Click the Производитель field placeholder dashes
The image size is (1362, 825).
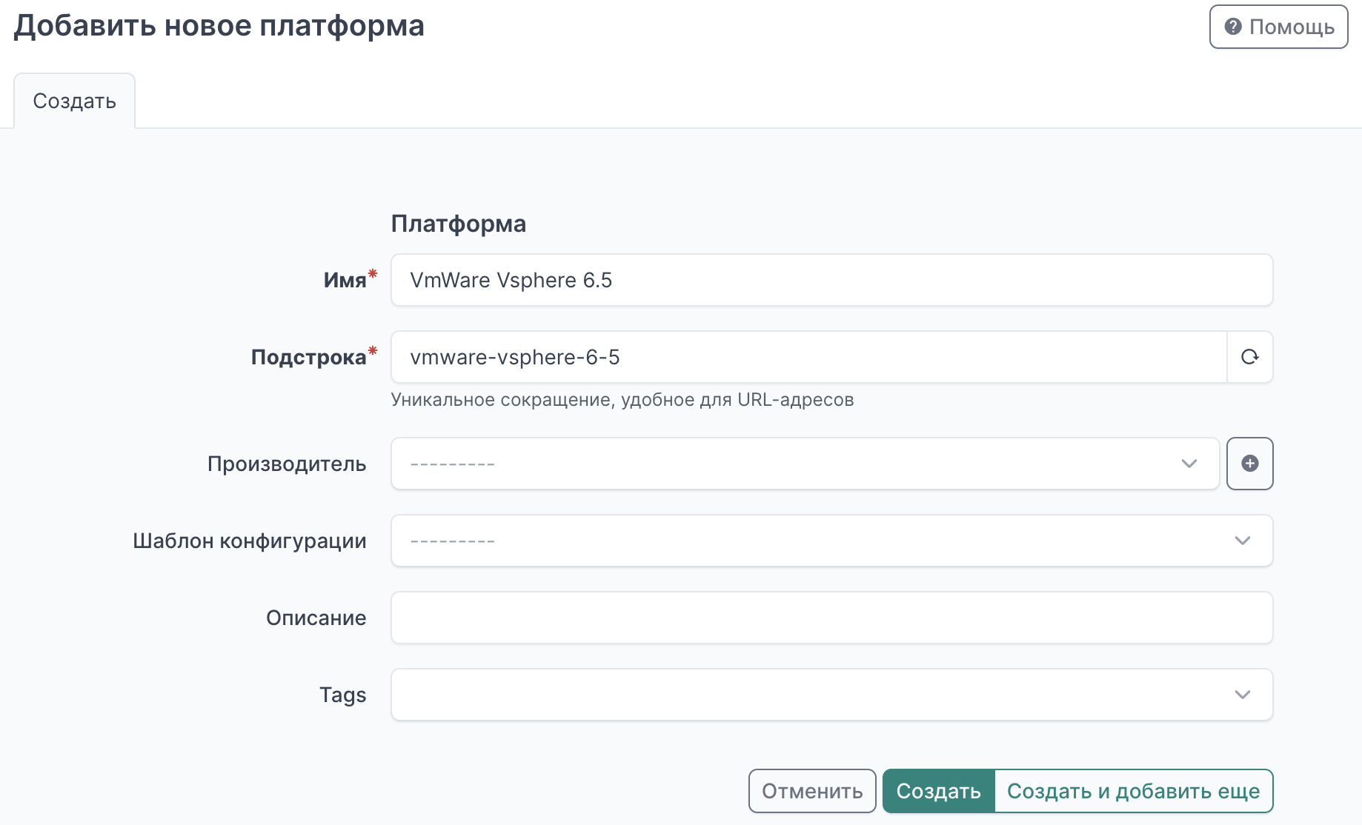tap(453, 464)
